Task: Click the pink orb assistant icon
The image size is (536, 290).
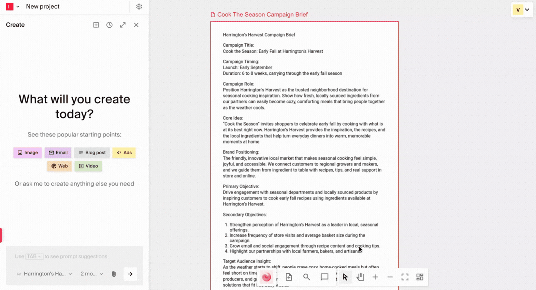Action: point(266,277)
